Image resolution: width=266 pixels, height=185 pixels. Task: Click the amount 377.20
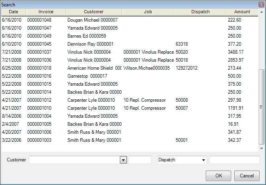[x=234, y=44]
